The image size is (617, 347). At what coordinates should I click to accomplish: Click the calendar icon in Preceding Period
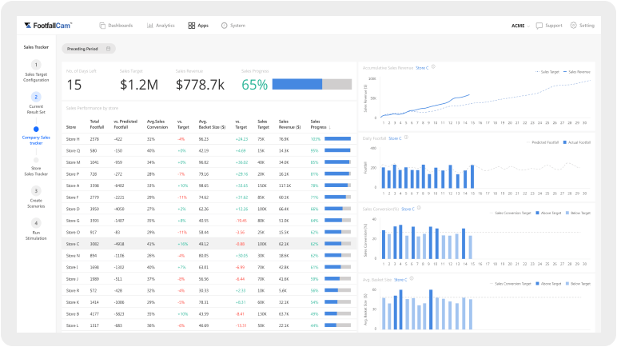tap(108, 49)
